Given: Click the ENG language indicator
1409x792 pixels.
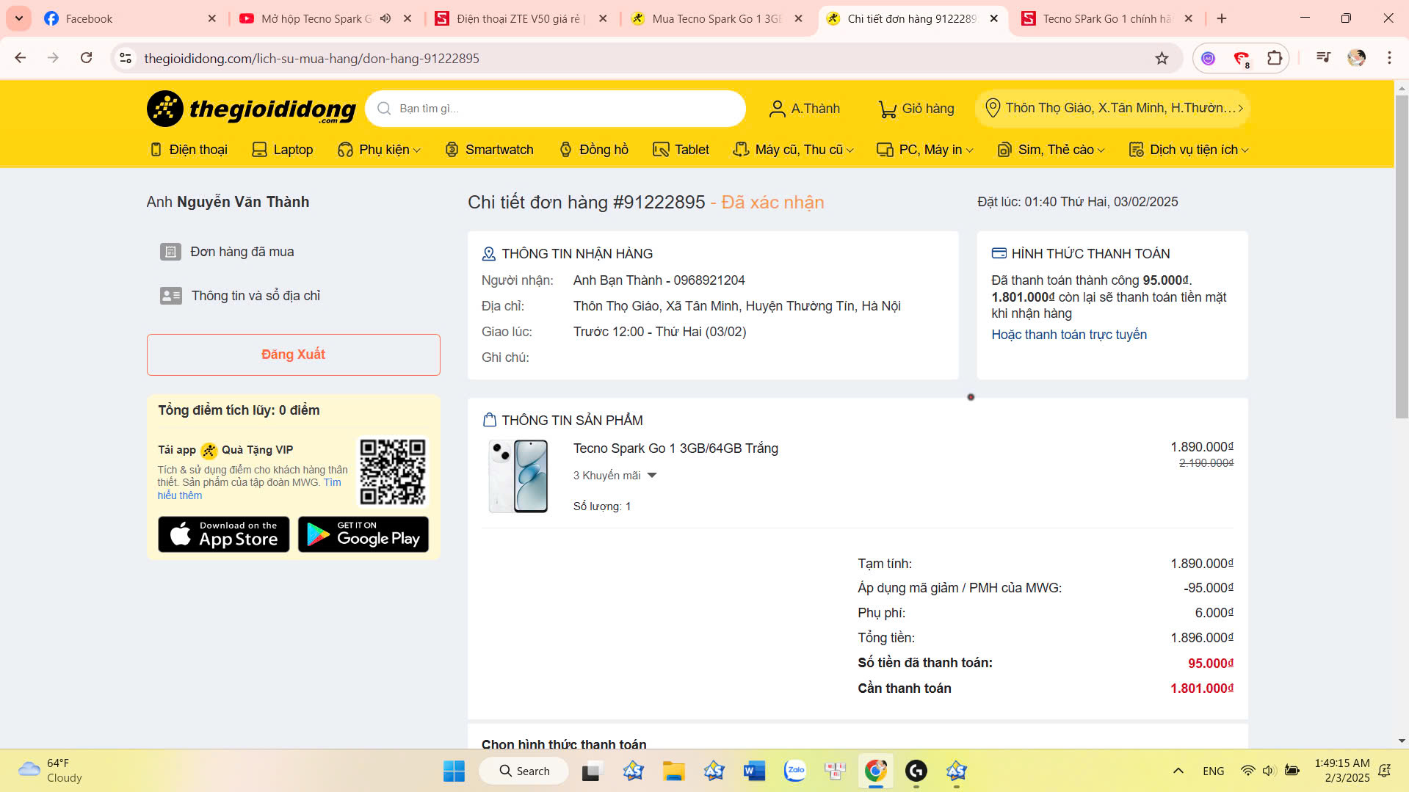Looking at the screenshot, I should (1213, 771).
